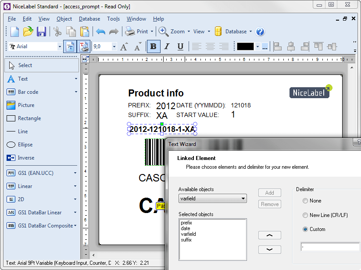
Task: Click the custom delimiter text field
Action: pyautogui.click(x=330, y=247)
